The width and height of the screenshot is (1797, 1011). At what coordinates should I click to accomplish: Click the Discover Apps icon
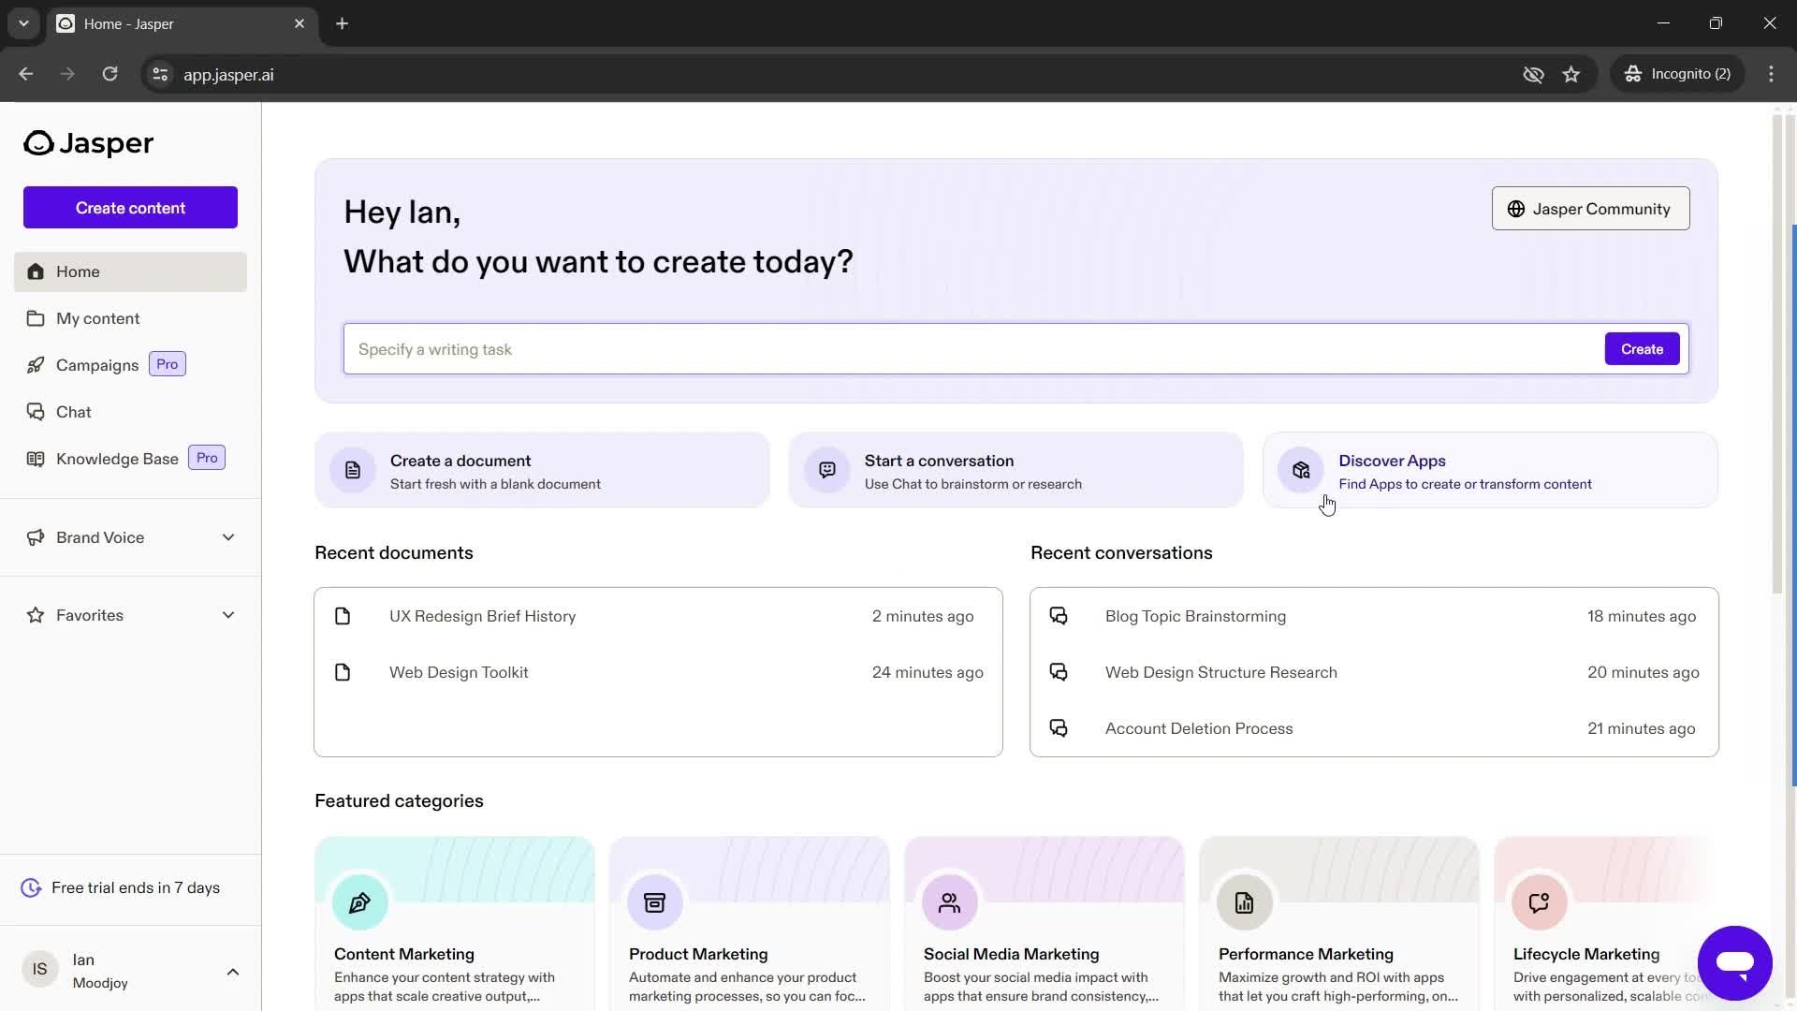tap(1301, 470)
